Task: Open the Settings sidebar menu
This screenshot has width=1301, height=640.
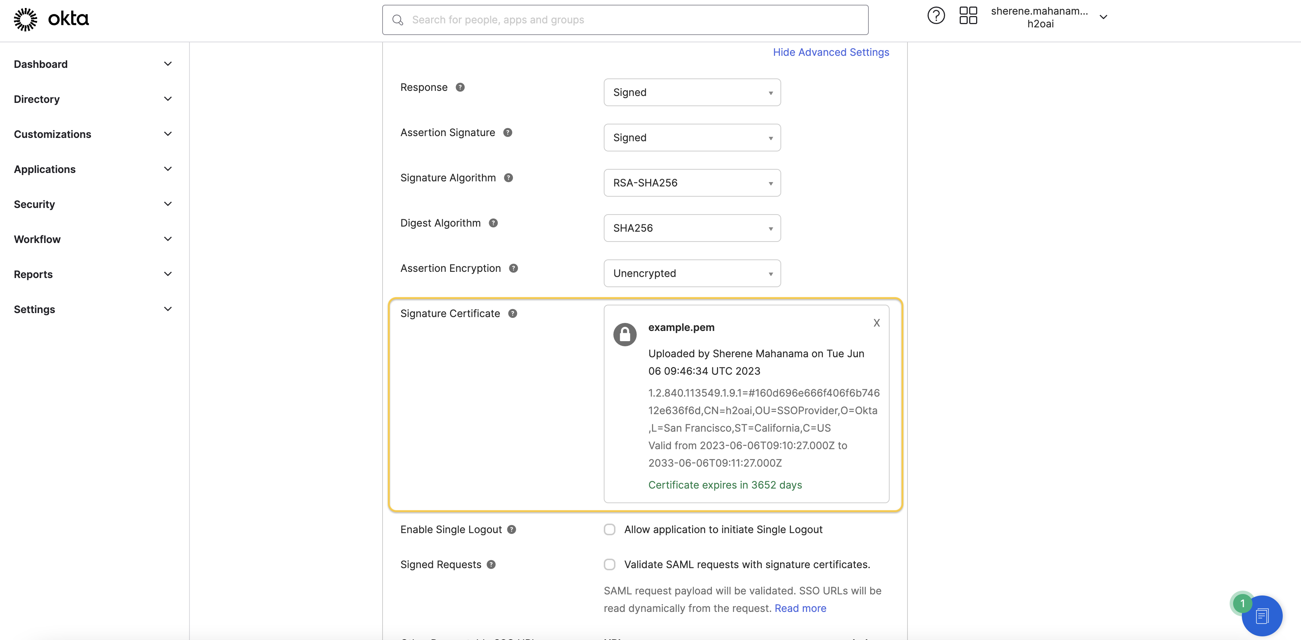Action: click(x=94, y=309)
